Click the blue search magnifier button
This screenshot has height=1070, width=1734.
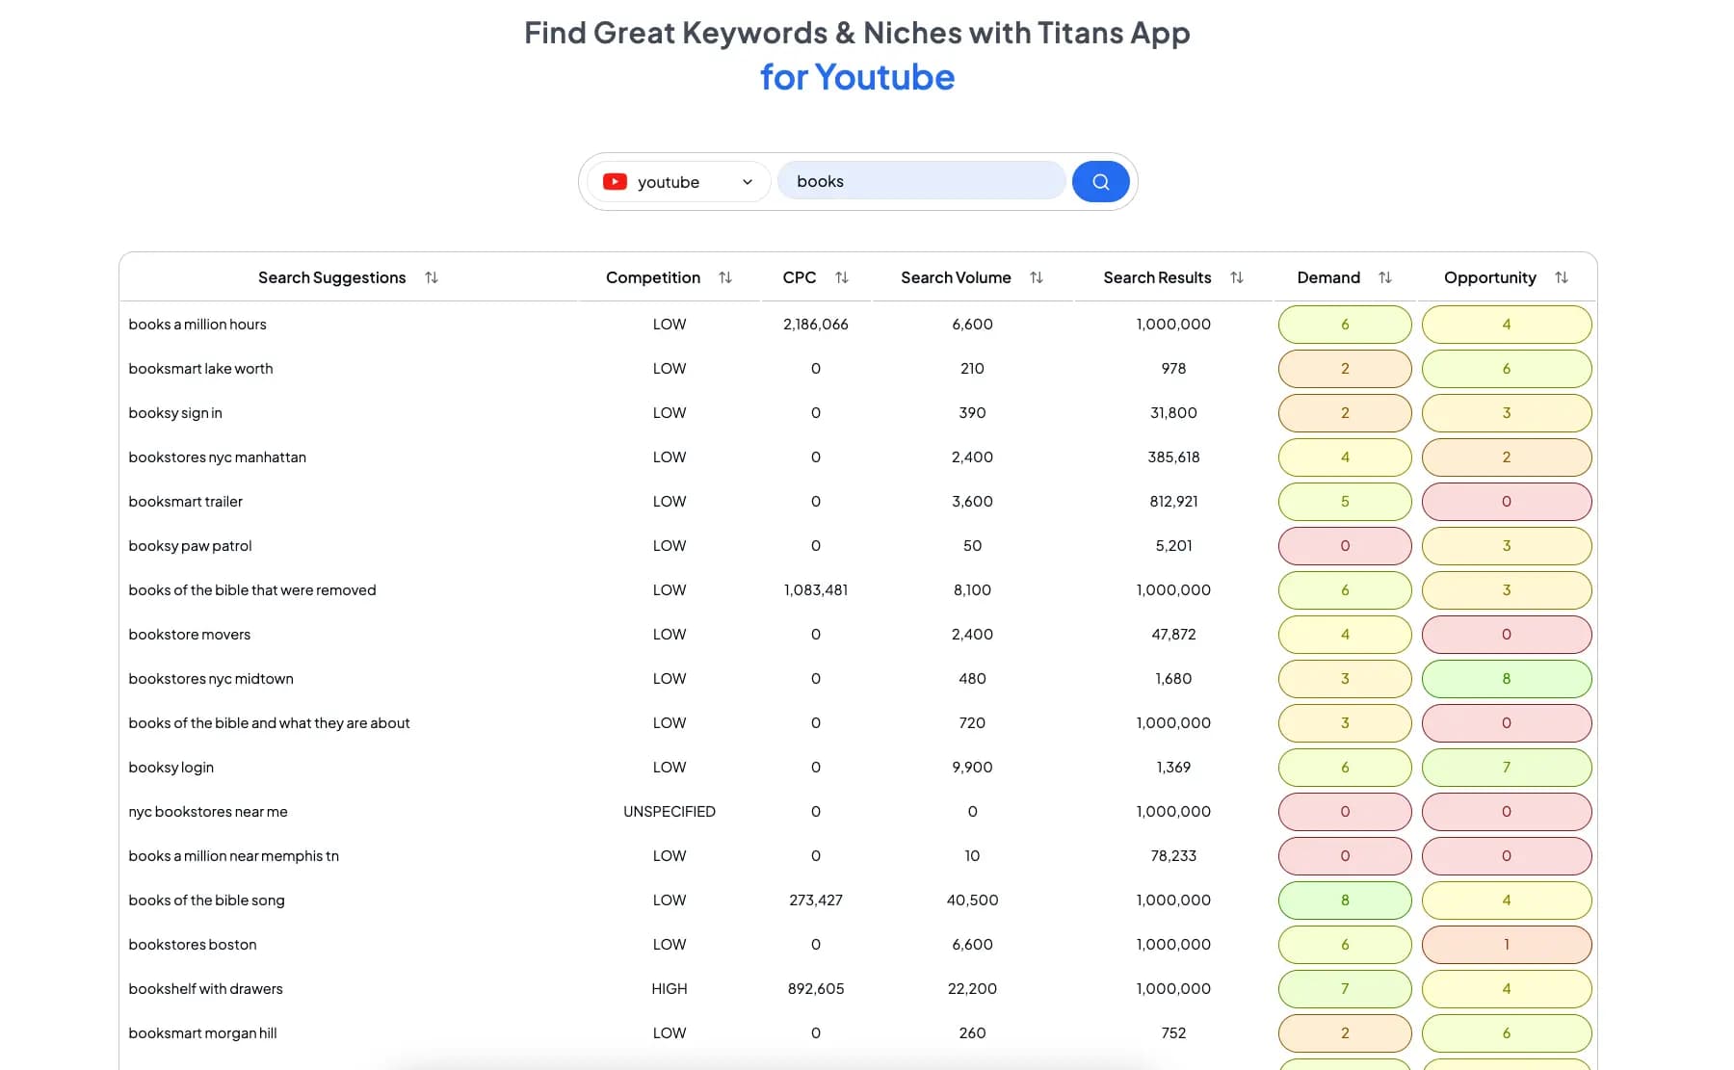1100,181
